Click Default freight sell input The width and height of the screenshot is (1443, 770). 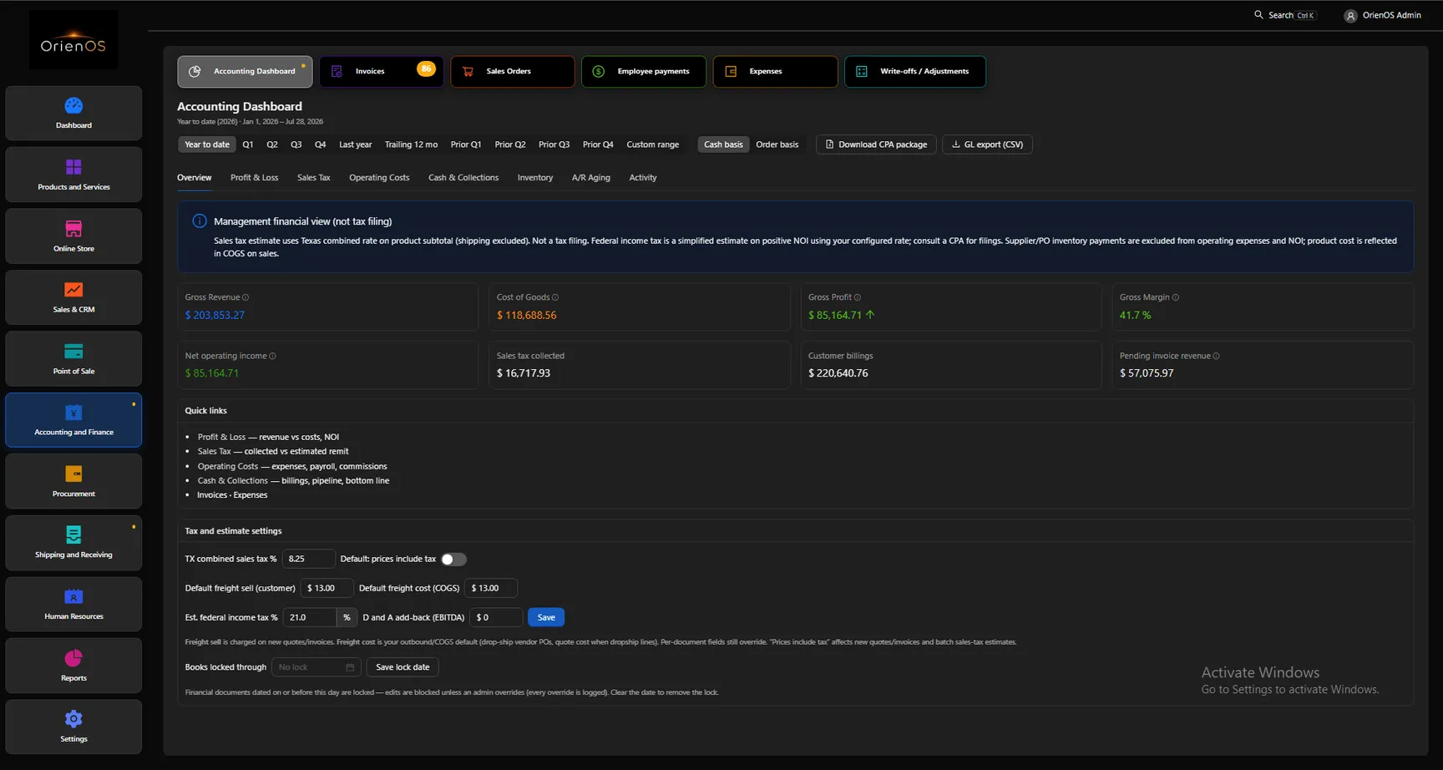(x=327, y=588)
